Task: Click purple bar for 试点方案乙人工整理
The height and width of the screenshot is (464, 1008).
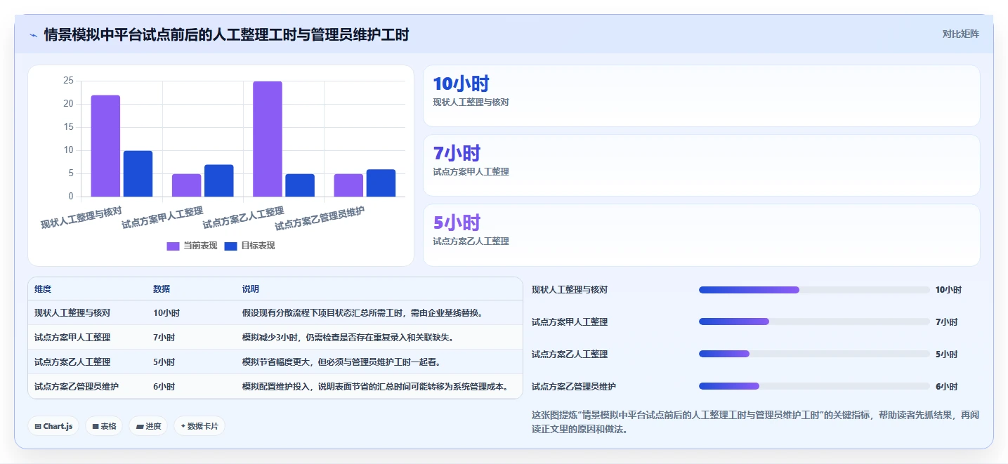Action: [x=268, y=139]
